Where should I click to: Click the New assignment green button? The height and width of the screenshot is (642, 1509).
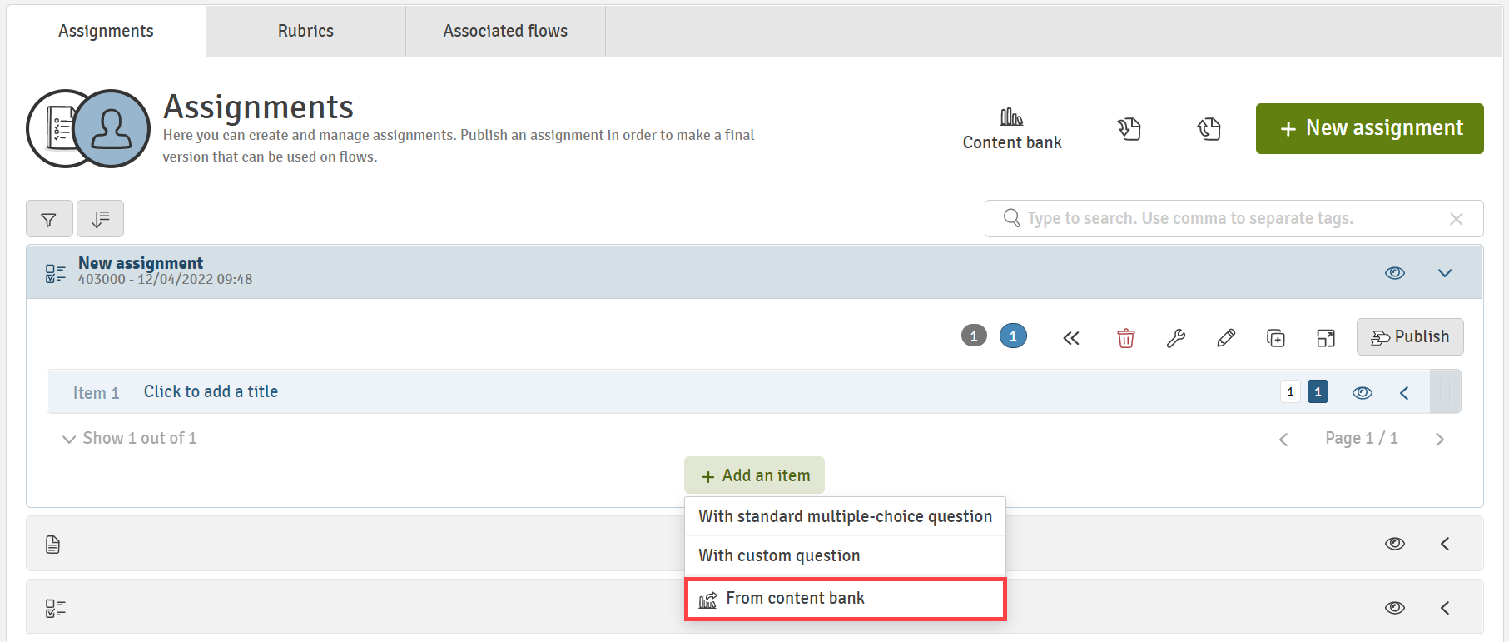click(x=1369, y=128)
